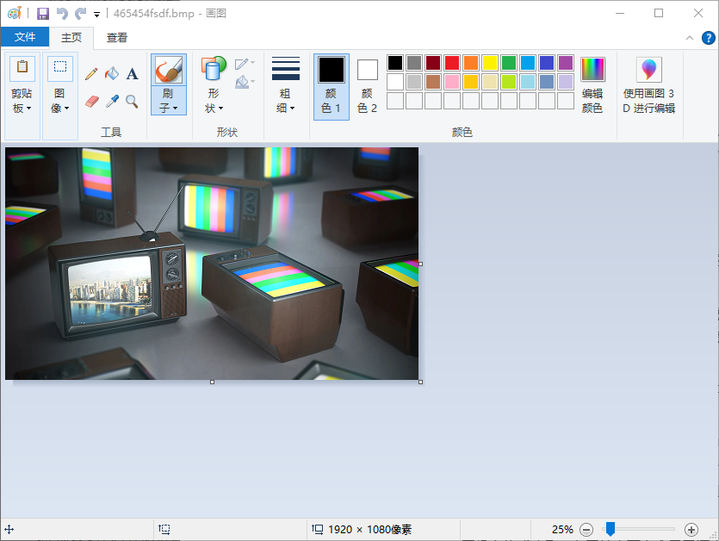The width and height of the screenshot is (719, 541).
Task: Select the Pencil tool
Action: click(91, 74)
